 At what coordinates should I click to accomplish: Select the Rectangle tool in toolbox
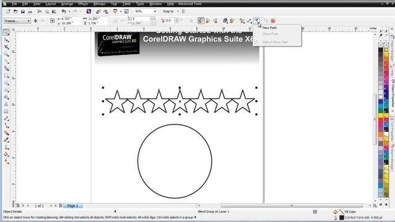(6, 76)
